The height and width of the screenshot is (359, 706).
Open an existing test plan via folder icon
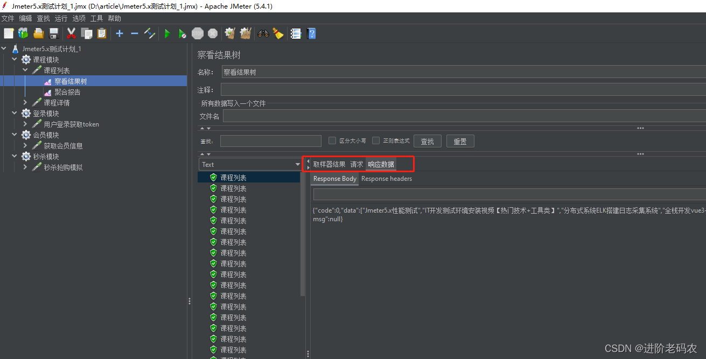tap(38, 33)
